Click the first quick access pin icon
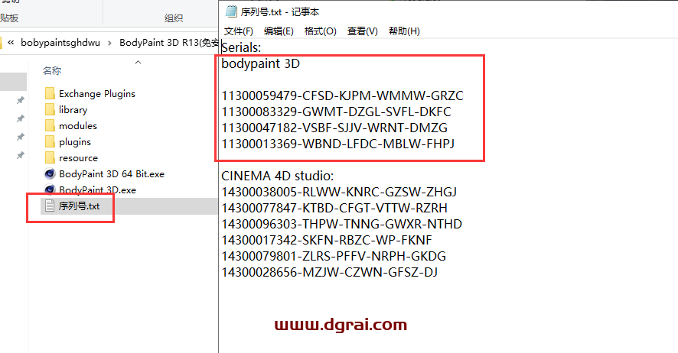Image resolution: width=678 pixels, height=353 pixels. coord(20,101)
